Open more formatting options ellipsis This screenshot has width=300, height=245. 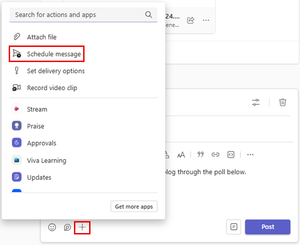[x=250, y=154]
